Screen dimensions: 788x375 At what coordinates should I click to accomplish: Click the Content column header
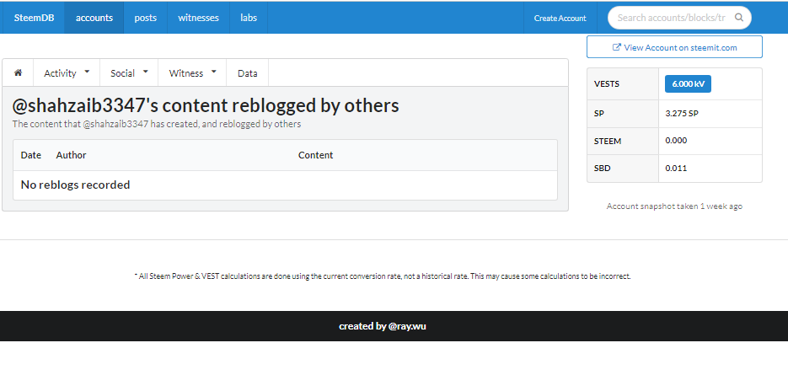(x=315, y=155)
